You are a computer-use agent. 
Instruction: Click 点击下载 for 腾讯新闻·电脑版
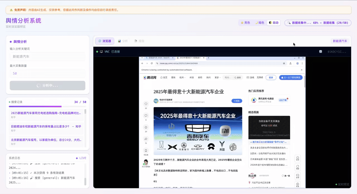pyautogui.click(x=283, y=100)
